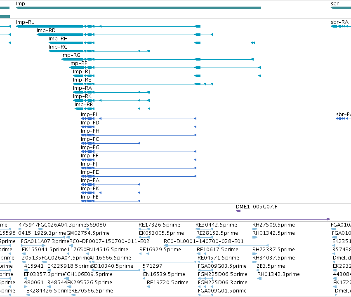Select EST EK295526.5prime
Viewport: 351px width, 297px height.
point(90,283)
